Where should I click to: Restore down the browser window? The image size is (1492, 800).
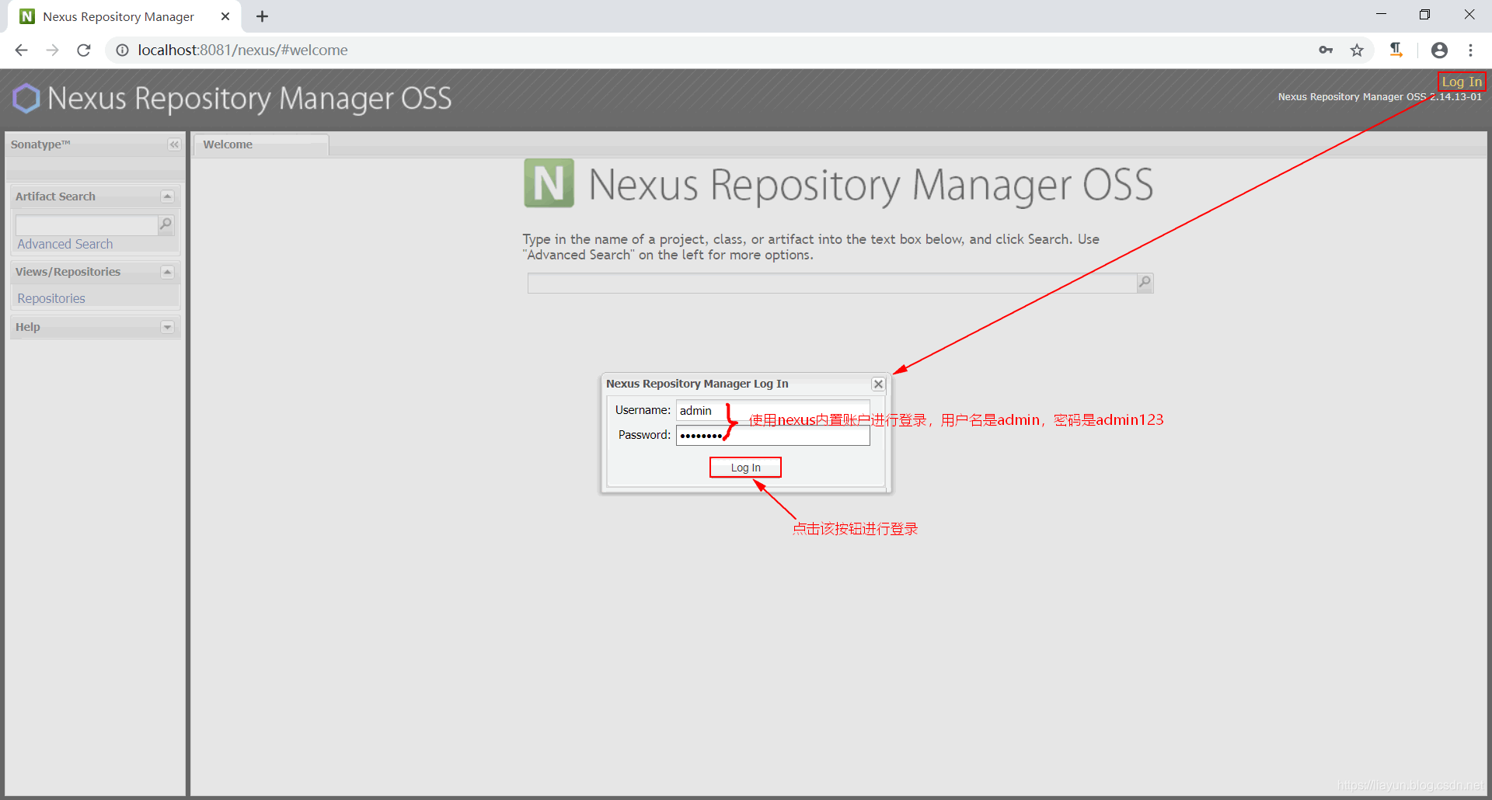tap(1424, 15)
